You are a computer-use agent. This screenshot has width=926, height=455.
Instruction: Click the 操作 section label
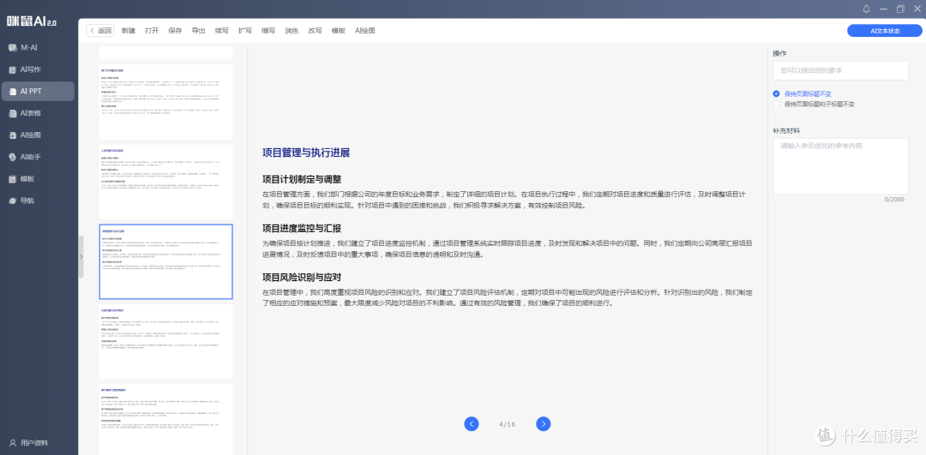pyautogui.click(x=779, y=53)
